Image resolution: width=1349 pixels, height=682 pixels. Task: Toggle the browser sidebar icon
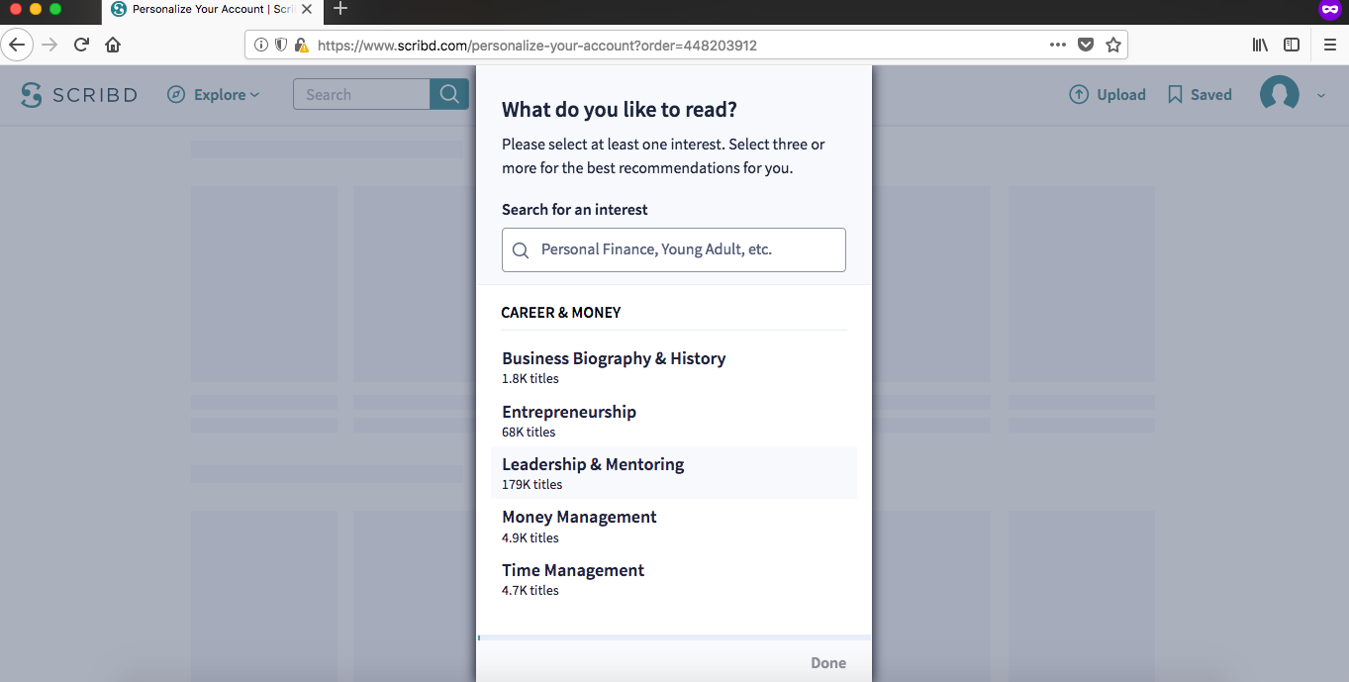(x=1292, y=45)
